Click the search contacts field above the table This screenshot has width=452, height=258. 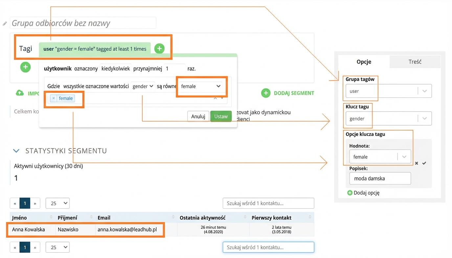click(x=268, y=203)
